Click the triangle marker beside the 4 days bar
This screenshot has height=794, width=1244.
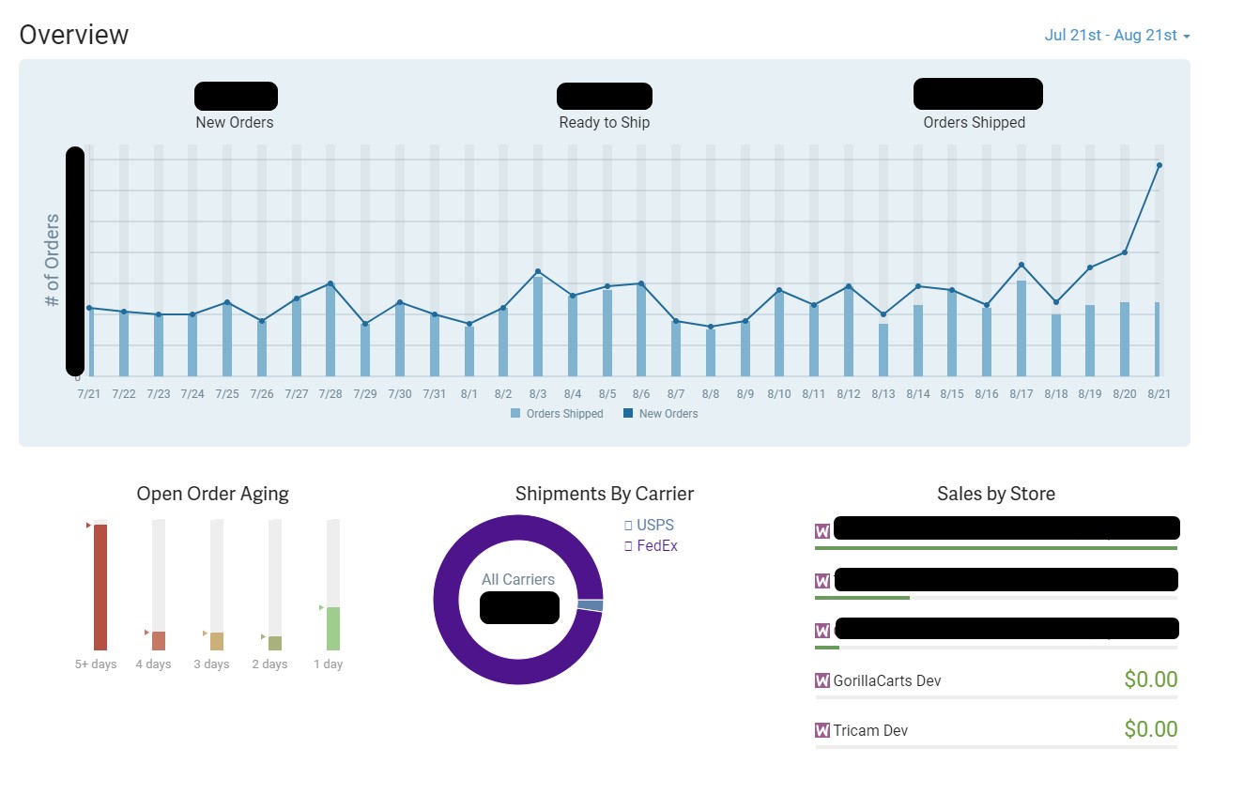[x=146, y=633]
